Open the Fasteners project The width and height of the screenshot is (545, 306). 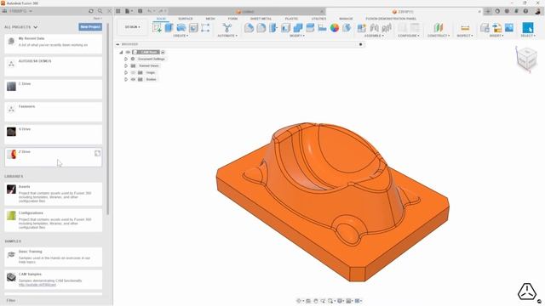click(53, 111)
